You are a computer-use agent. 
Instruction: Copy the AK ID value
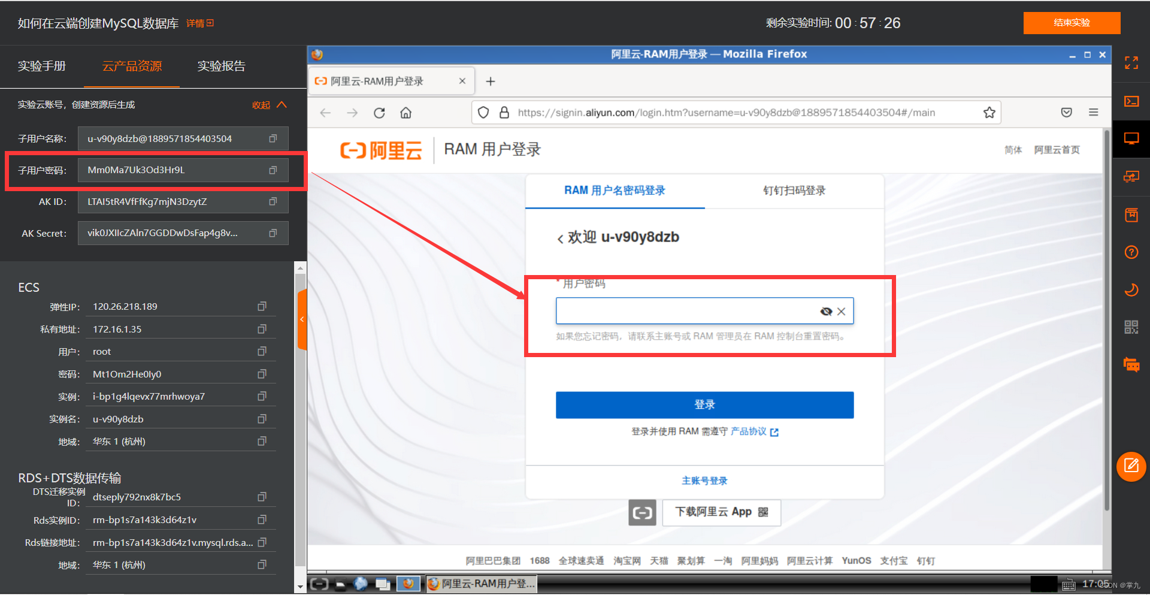pyautogui.click(x=273, y=201)
